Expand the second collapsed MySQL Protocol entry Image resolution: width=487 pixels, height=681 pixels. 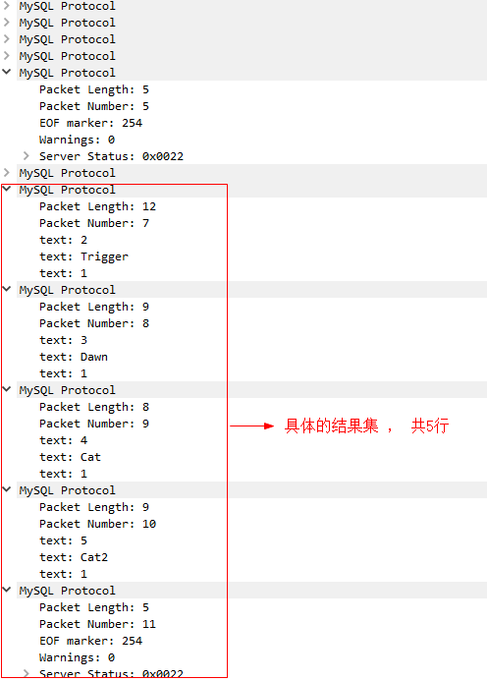pyautogui.click(x=7, y=23)
